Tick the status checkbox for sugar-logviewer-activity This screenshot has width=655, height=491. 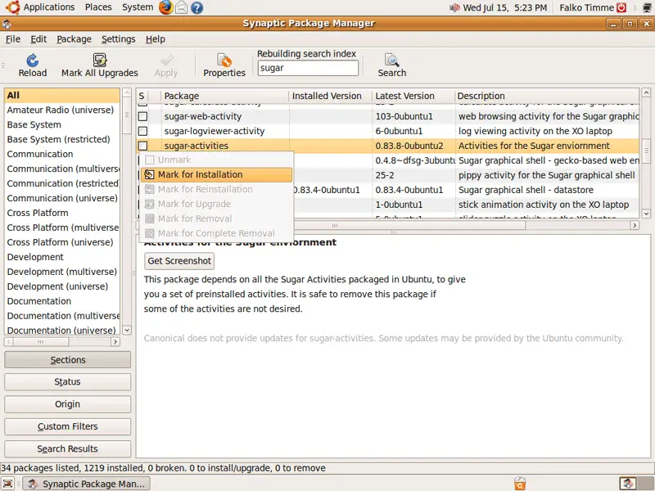click(x=142, y=131)
